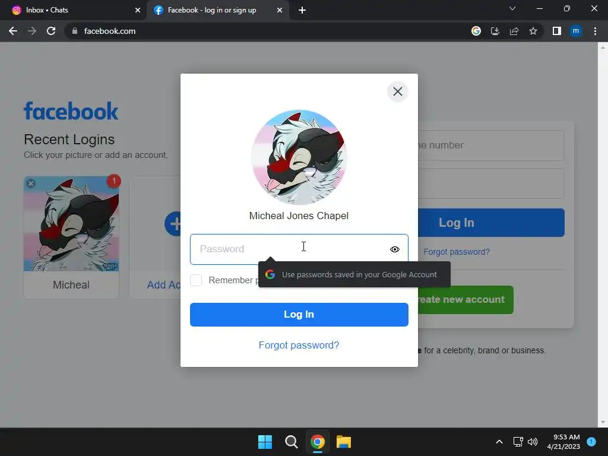Viewport: 608px width, 456px height.
Task: Choose saved Google Account passwords suggestion
Action: pos(354,274)
